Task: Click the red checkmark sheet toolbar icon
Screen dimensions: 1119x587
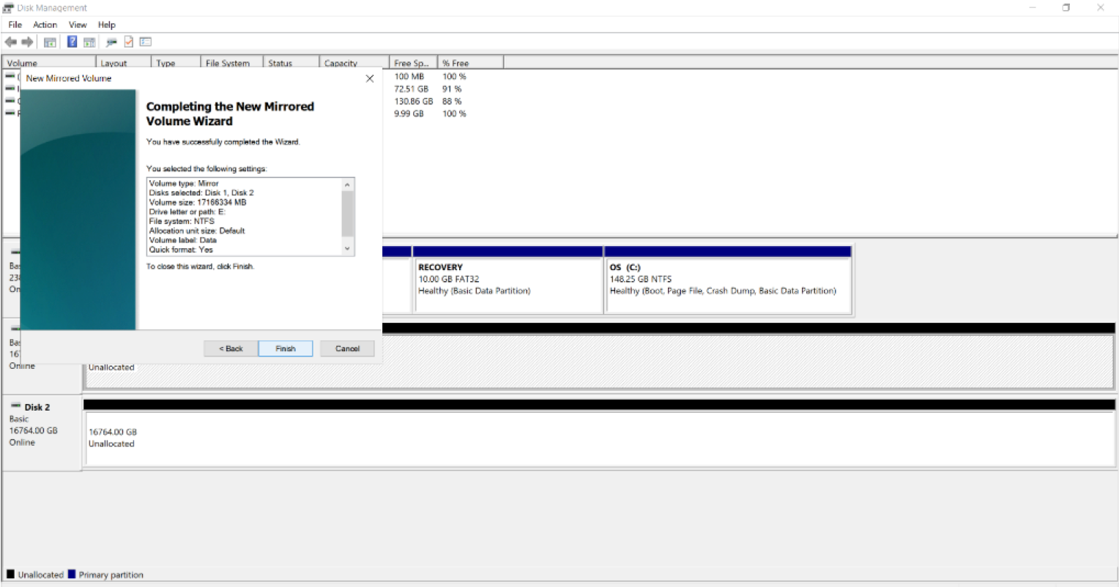Action: [x=129, y=42]
